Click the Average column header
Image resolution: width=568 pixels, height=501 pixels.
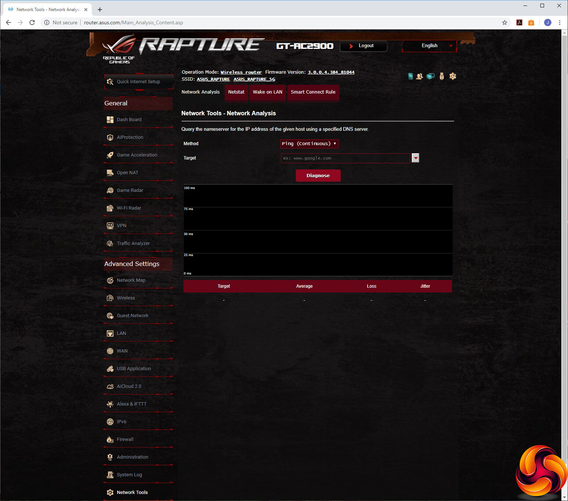point(304,286)
